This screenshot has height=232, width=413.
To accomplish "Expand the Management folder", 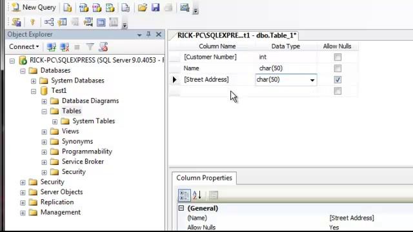I will click(23, 213).
